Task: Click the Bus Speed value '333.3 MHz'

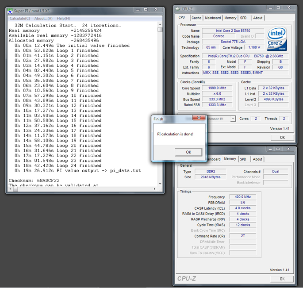Action: [x=217, y=100]
